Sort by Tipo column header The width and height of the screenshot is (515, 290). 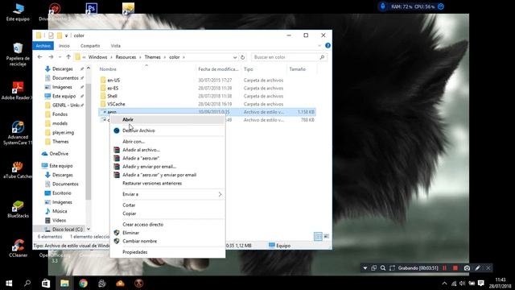coord(263,69)
